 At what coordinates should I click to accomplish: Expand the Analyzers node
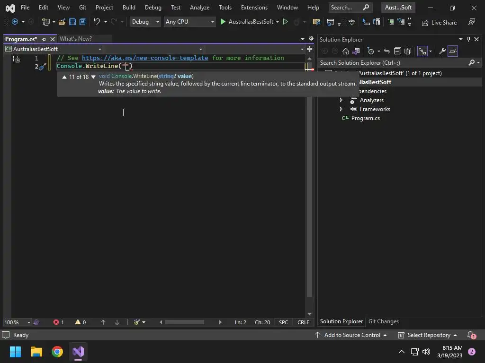[x=341, y=100]
